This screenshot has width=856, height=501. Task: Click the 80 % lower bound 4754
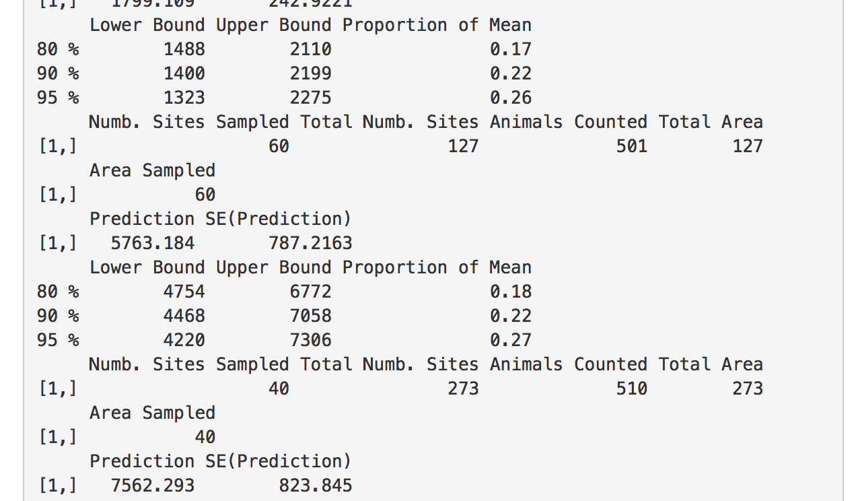[184, 292]
